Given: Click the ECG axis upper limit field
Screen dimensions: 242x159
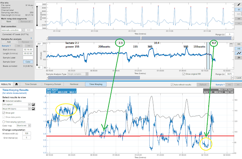Looking at the screenshot, I should pyautogui.click(x=39, y=4).
